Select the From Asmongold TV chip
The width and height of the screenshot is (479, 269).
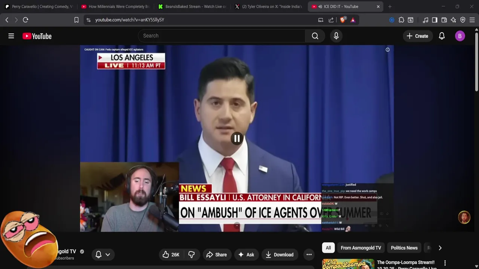[361, 248]
